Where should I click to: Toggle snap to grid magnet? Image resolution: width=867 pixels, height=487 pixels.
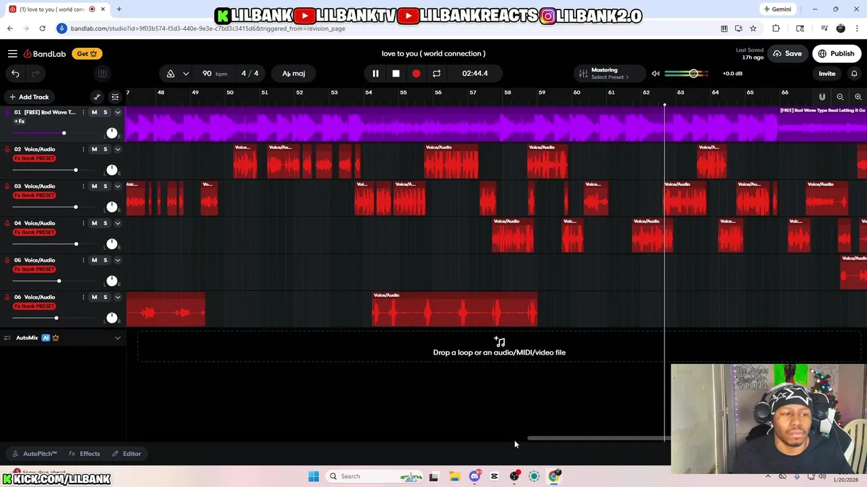[x=822, y=97]
